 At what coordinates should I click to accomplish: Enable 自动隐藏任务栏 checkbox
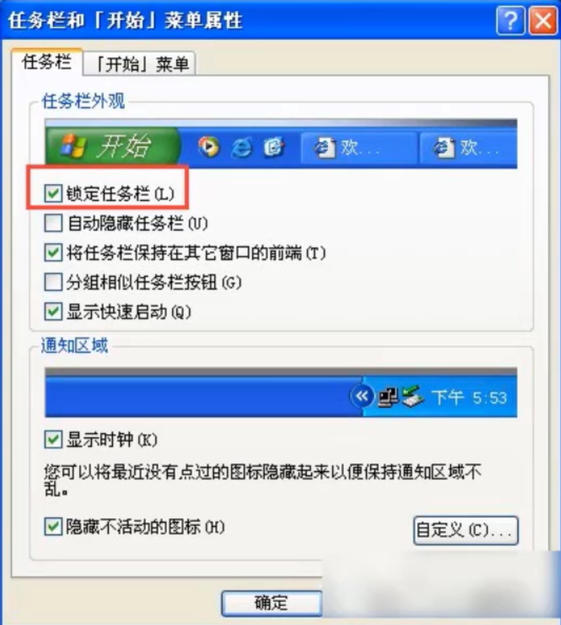[53, 223]
